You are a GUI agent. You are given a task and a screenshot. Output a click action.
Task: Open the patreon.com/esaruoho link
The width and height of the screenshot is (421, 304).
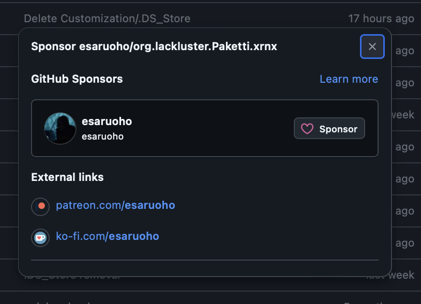[115, 205]
